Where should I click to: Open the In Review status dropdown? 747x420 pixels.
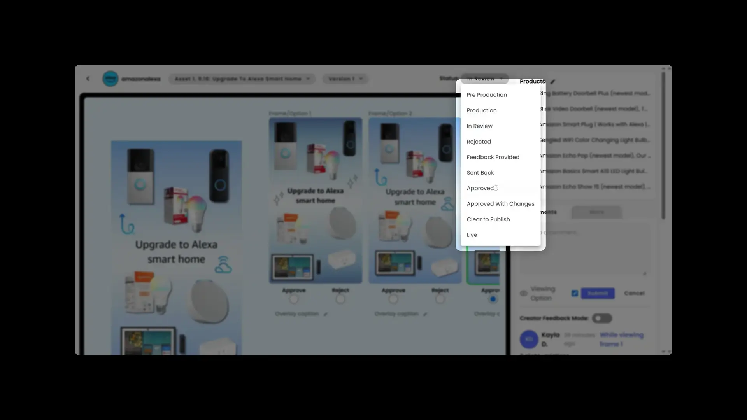click(484, 79)
